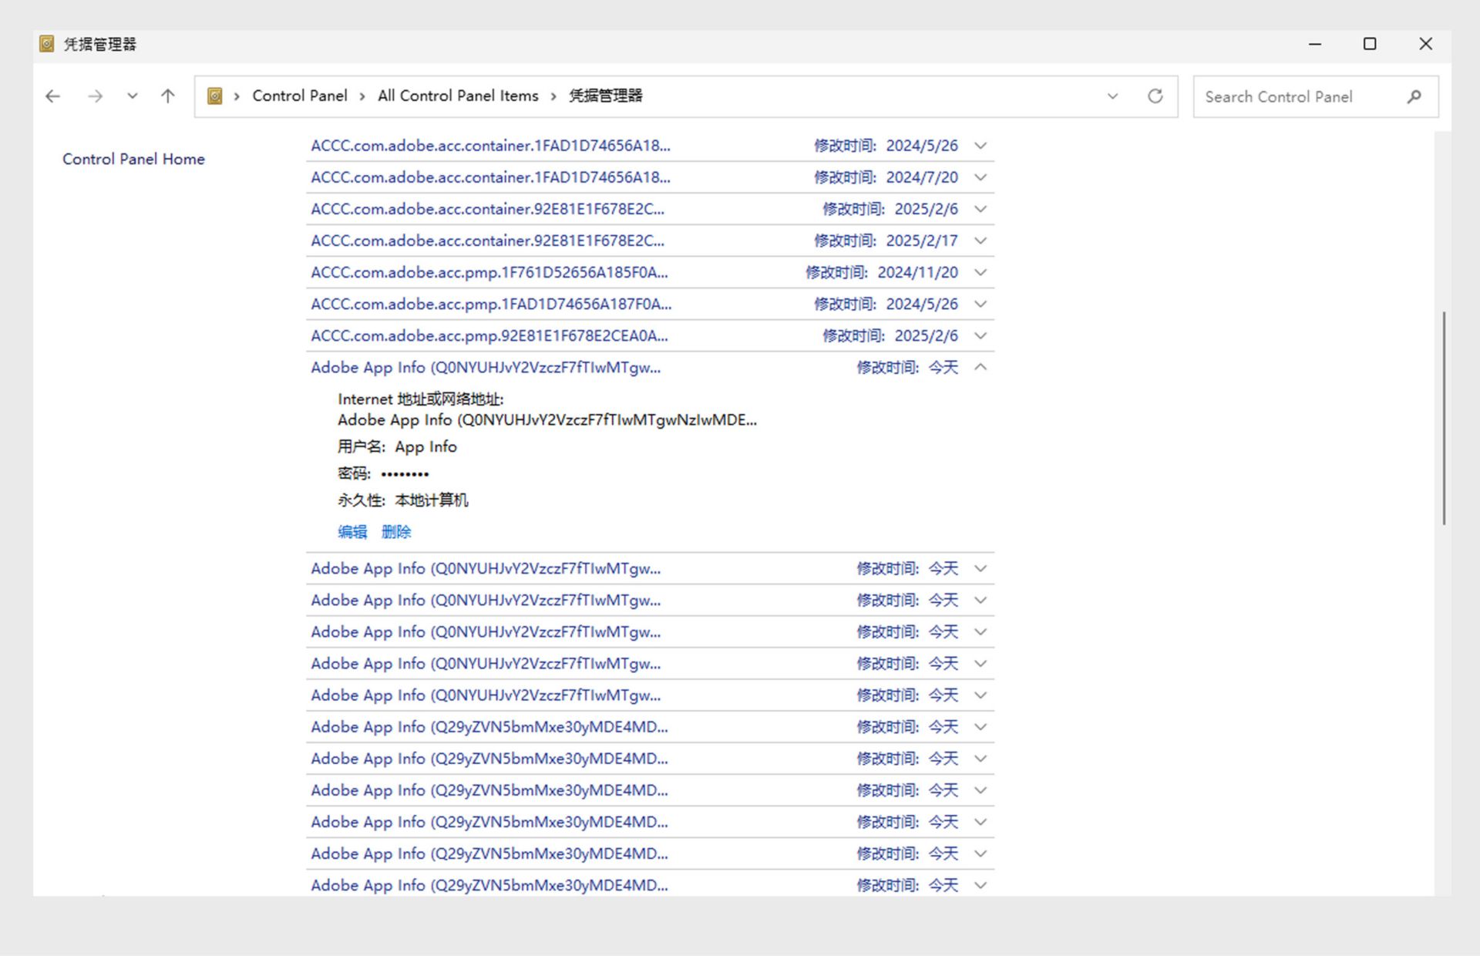Click the Forward navigation arrow

click(x=95, y=96)
